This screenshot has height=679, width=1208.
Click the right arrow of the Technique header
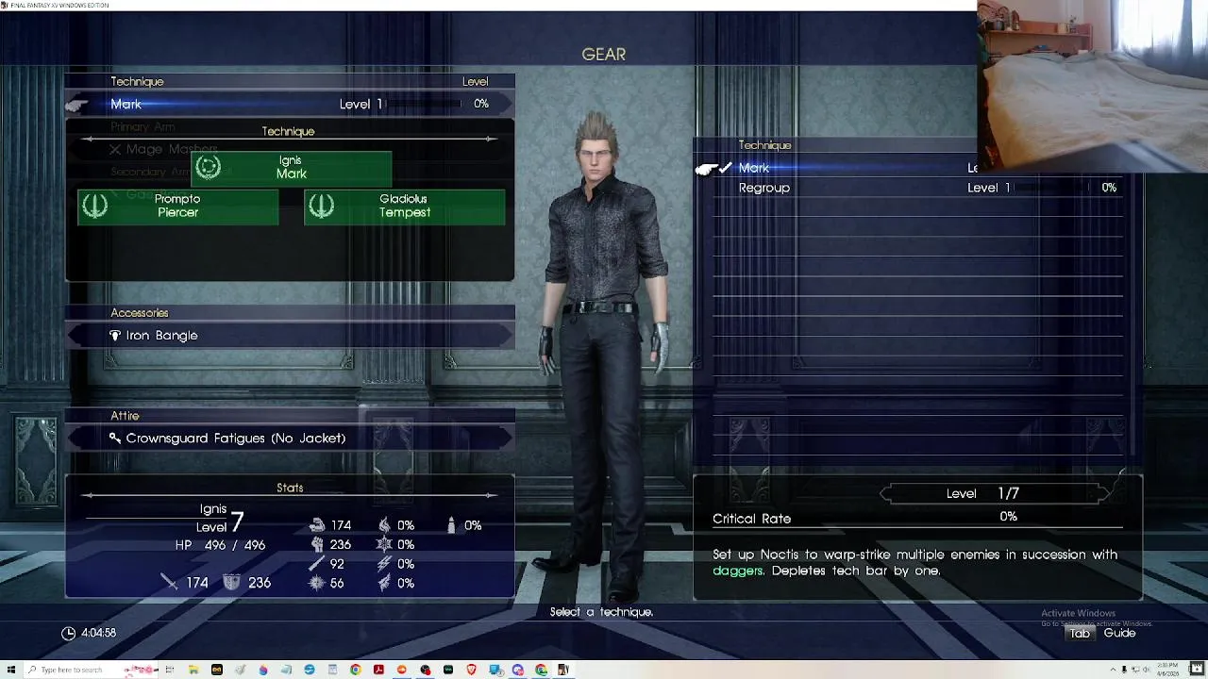coord(491,139)
